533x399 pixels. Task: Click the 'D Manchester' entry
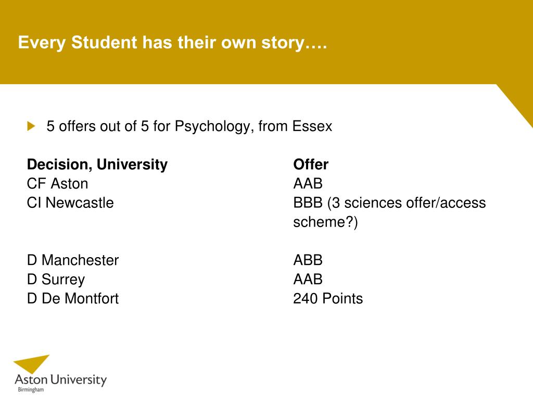click(x=73, y=260)
